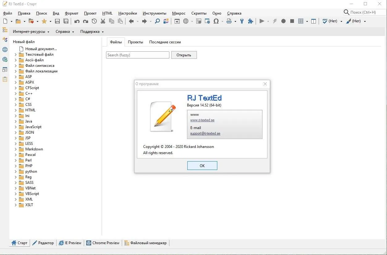Open the www.rj-texted.se link
This screenshot has width=387, height=255.
coord(202,120)
